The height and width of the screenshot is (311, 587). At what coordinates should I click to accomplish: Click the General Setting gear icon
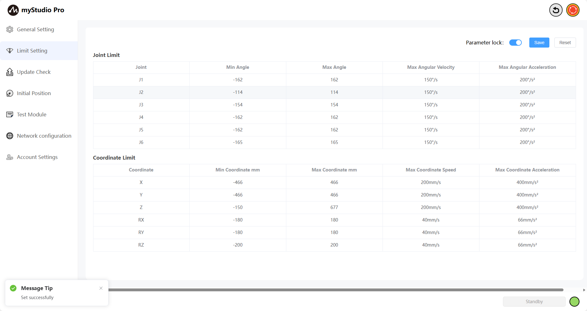pos(10,29)
